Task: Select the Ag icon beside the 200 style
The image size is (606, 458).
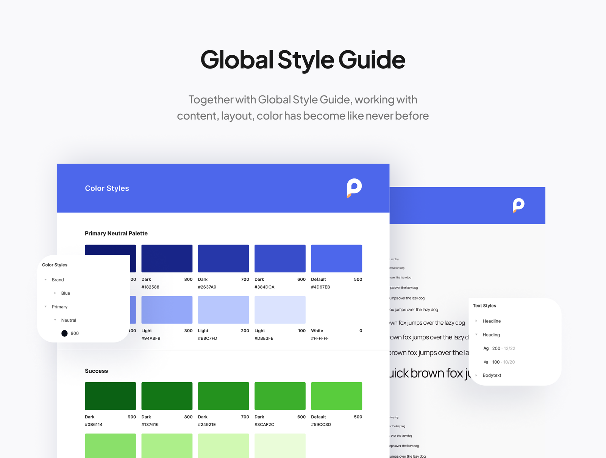Action: pos(486,348)
